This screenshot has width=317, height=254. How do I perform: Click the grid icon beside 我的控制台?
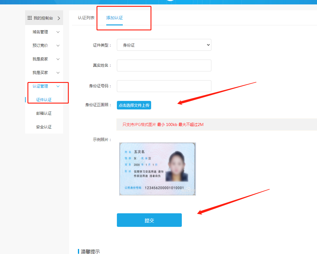[30, 18]
